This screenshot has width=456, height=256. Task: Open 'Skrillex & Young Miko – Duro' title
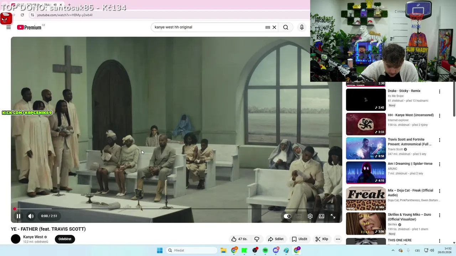[410, 217]
